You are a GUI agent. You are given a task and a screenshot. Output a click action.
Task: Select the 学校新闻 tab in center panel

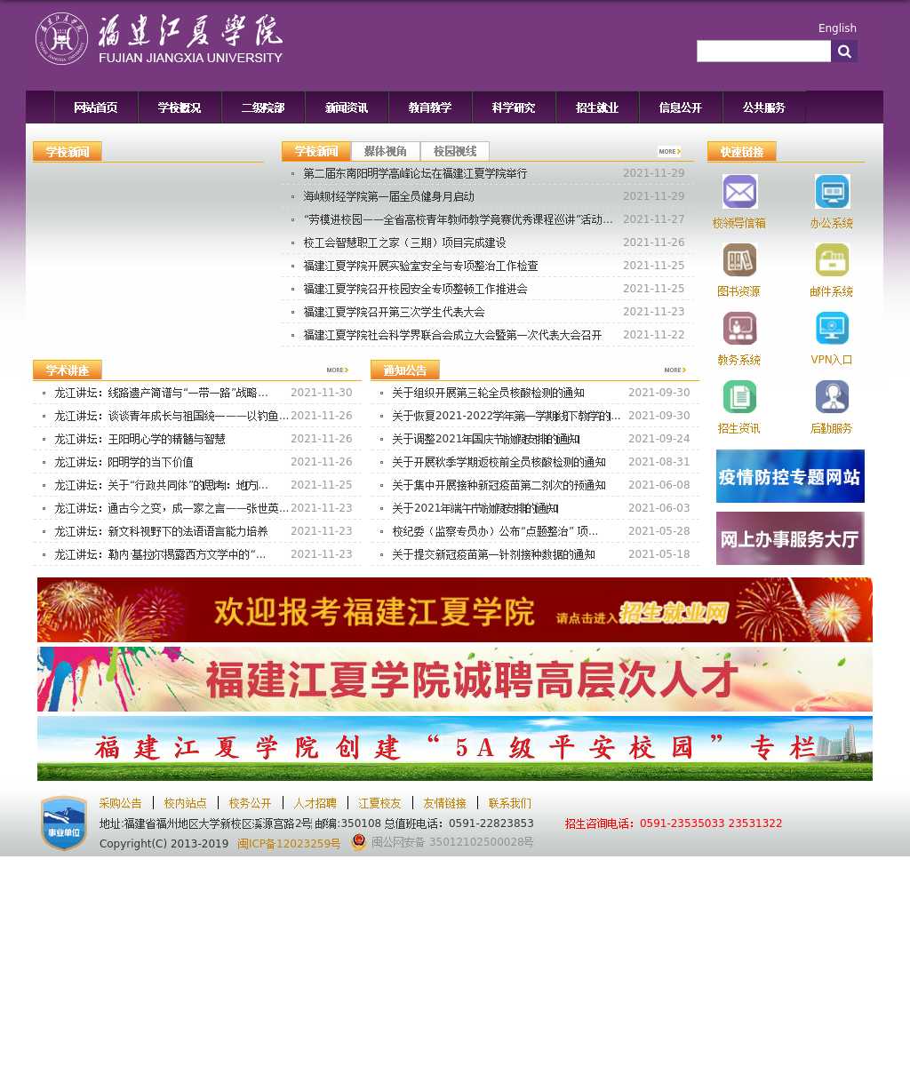click(316, 151)
